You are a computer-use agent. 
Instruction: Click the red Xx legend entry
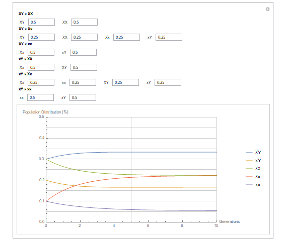click(253, 177)
